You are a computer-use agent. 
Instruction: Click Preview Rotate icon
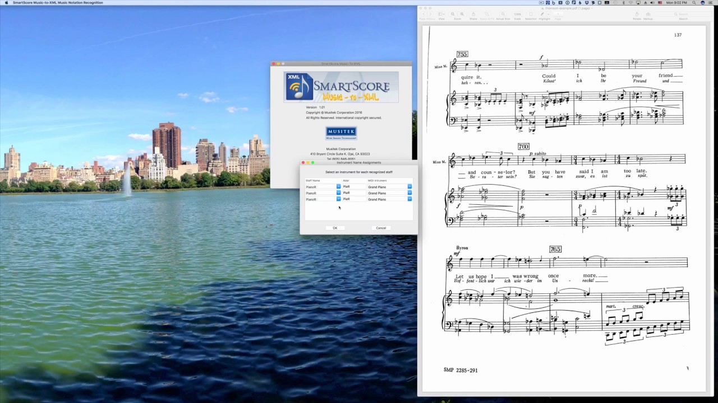[x=637, y=14]
